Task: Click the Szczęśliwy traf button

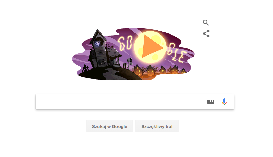Action: click(x=157, y=126)
